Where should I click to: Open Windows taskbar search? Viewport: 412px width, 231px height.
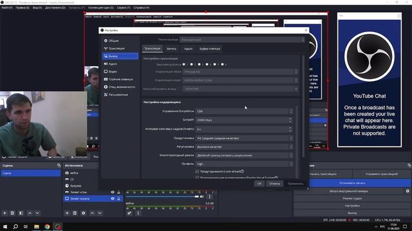pyautogui.click(x=15, y=227)
